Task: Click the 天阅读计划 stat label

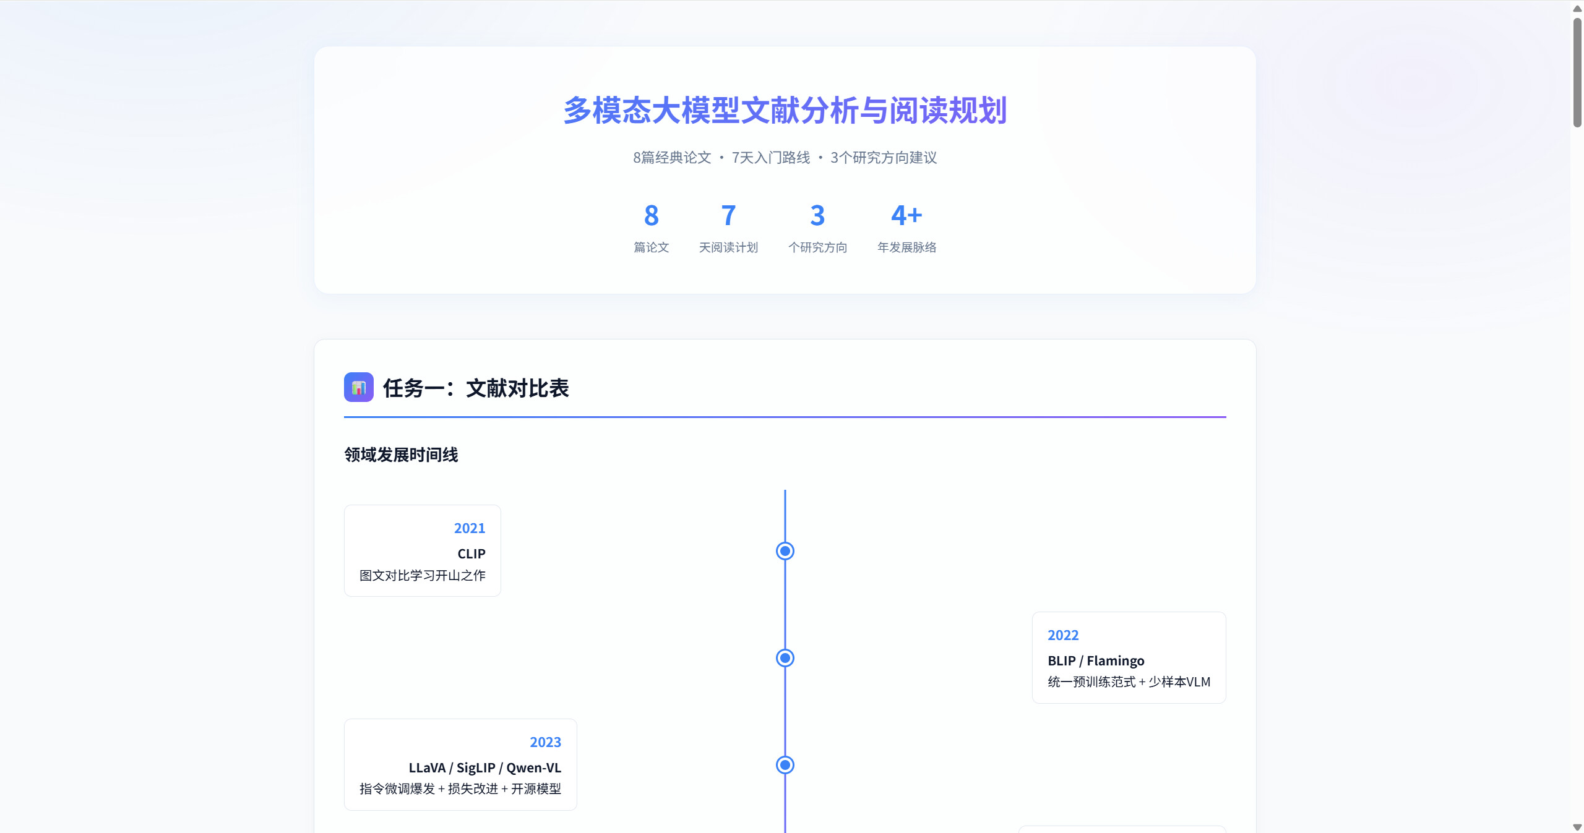Action: pyautogui.click(x=728, y=247)
